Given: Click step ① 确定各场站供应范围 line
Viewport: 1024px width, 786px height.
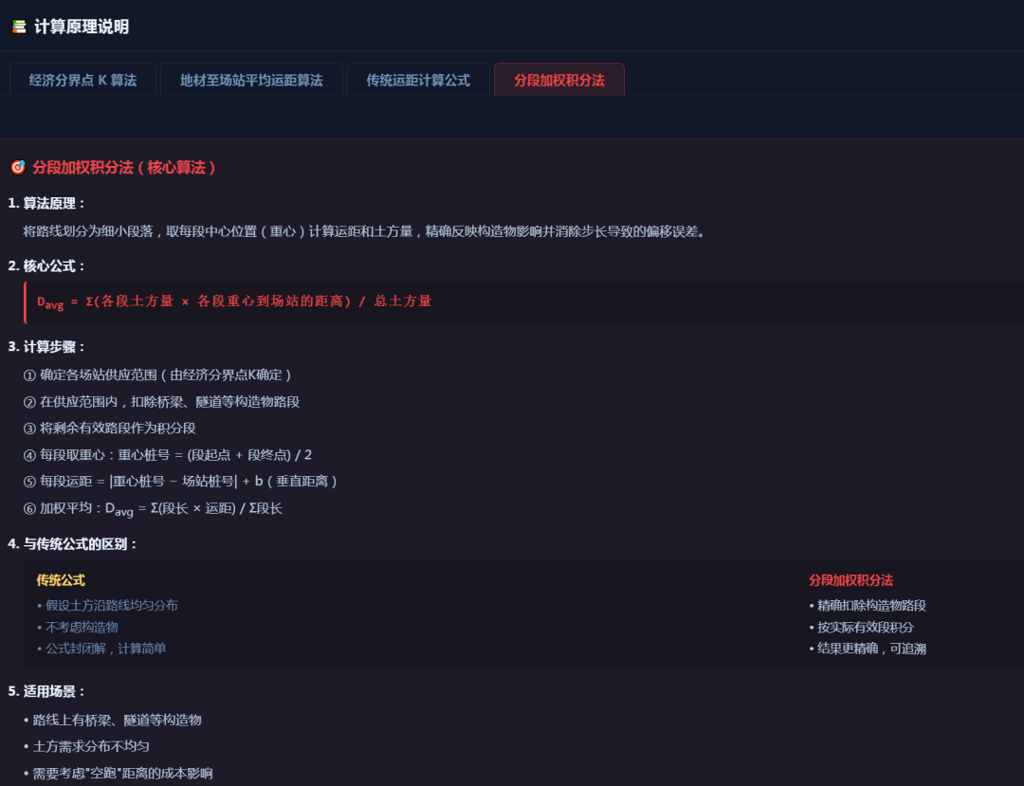Looking at the screenshot, I should coord(157,375).
